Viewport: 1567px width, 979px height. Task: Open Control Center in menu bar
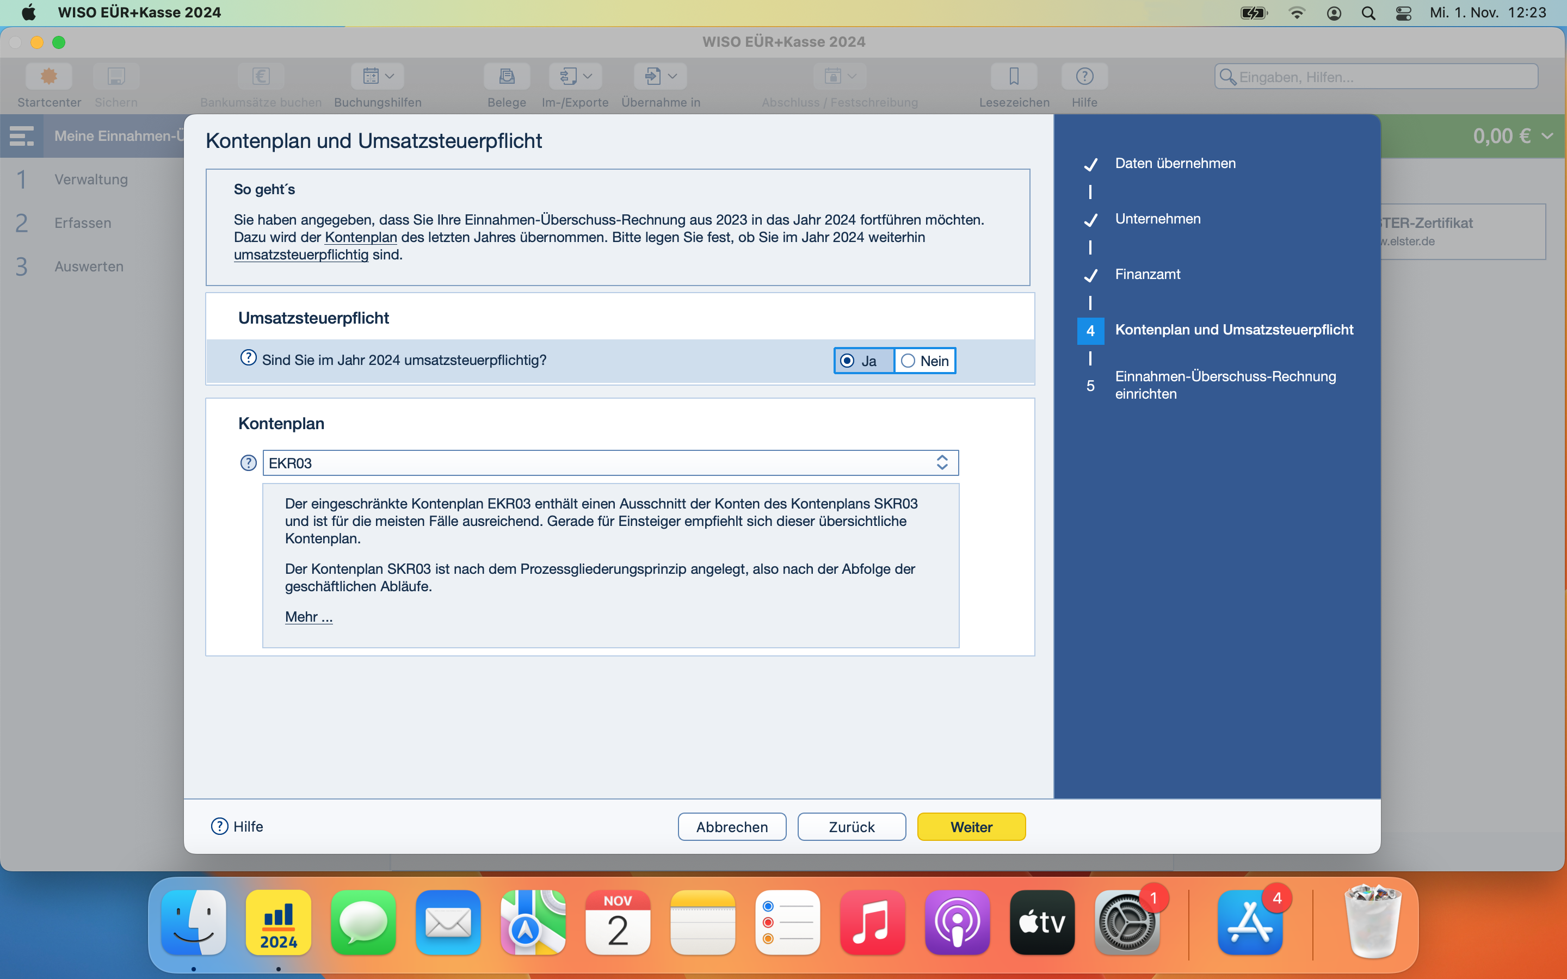[1403, 13]
